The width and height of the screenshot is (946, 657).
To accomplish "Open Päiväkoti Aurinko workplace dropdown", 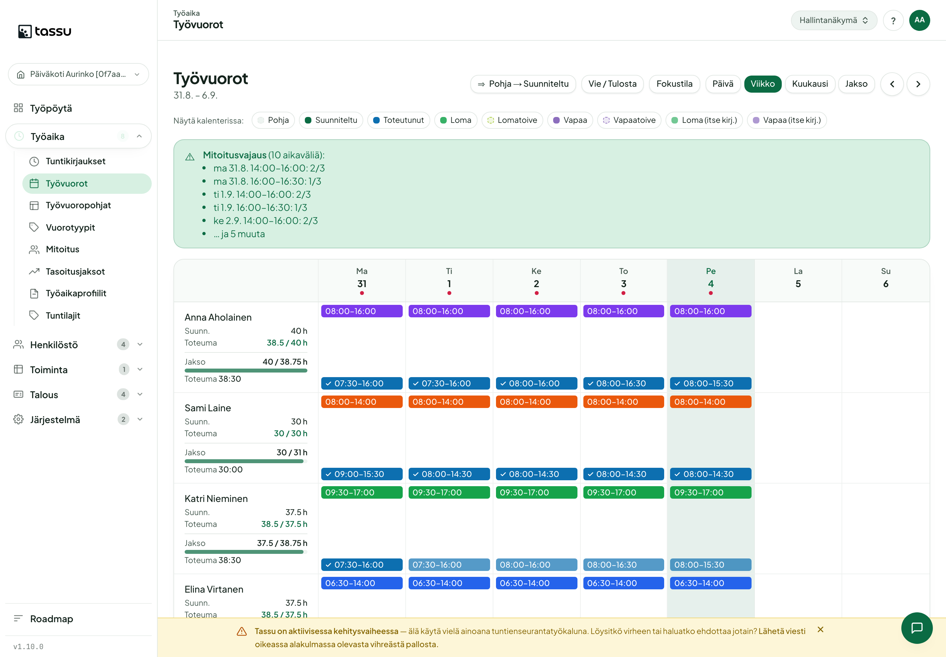I will pyautogui.click(x=78, y=75).
